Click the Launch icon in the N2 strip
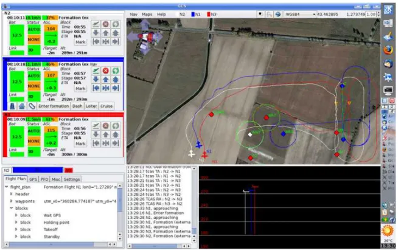 [96, 24]
